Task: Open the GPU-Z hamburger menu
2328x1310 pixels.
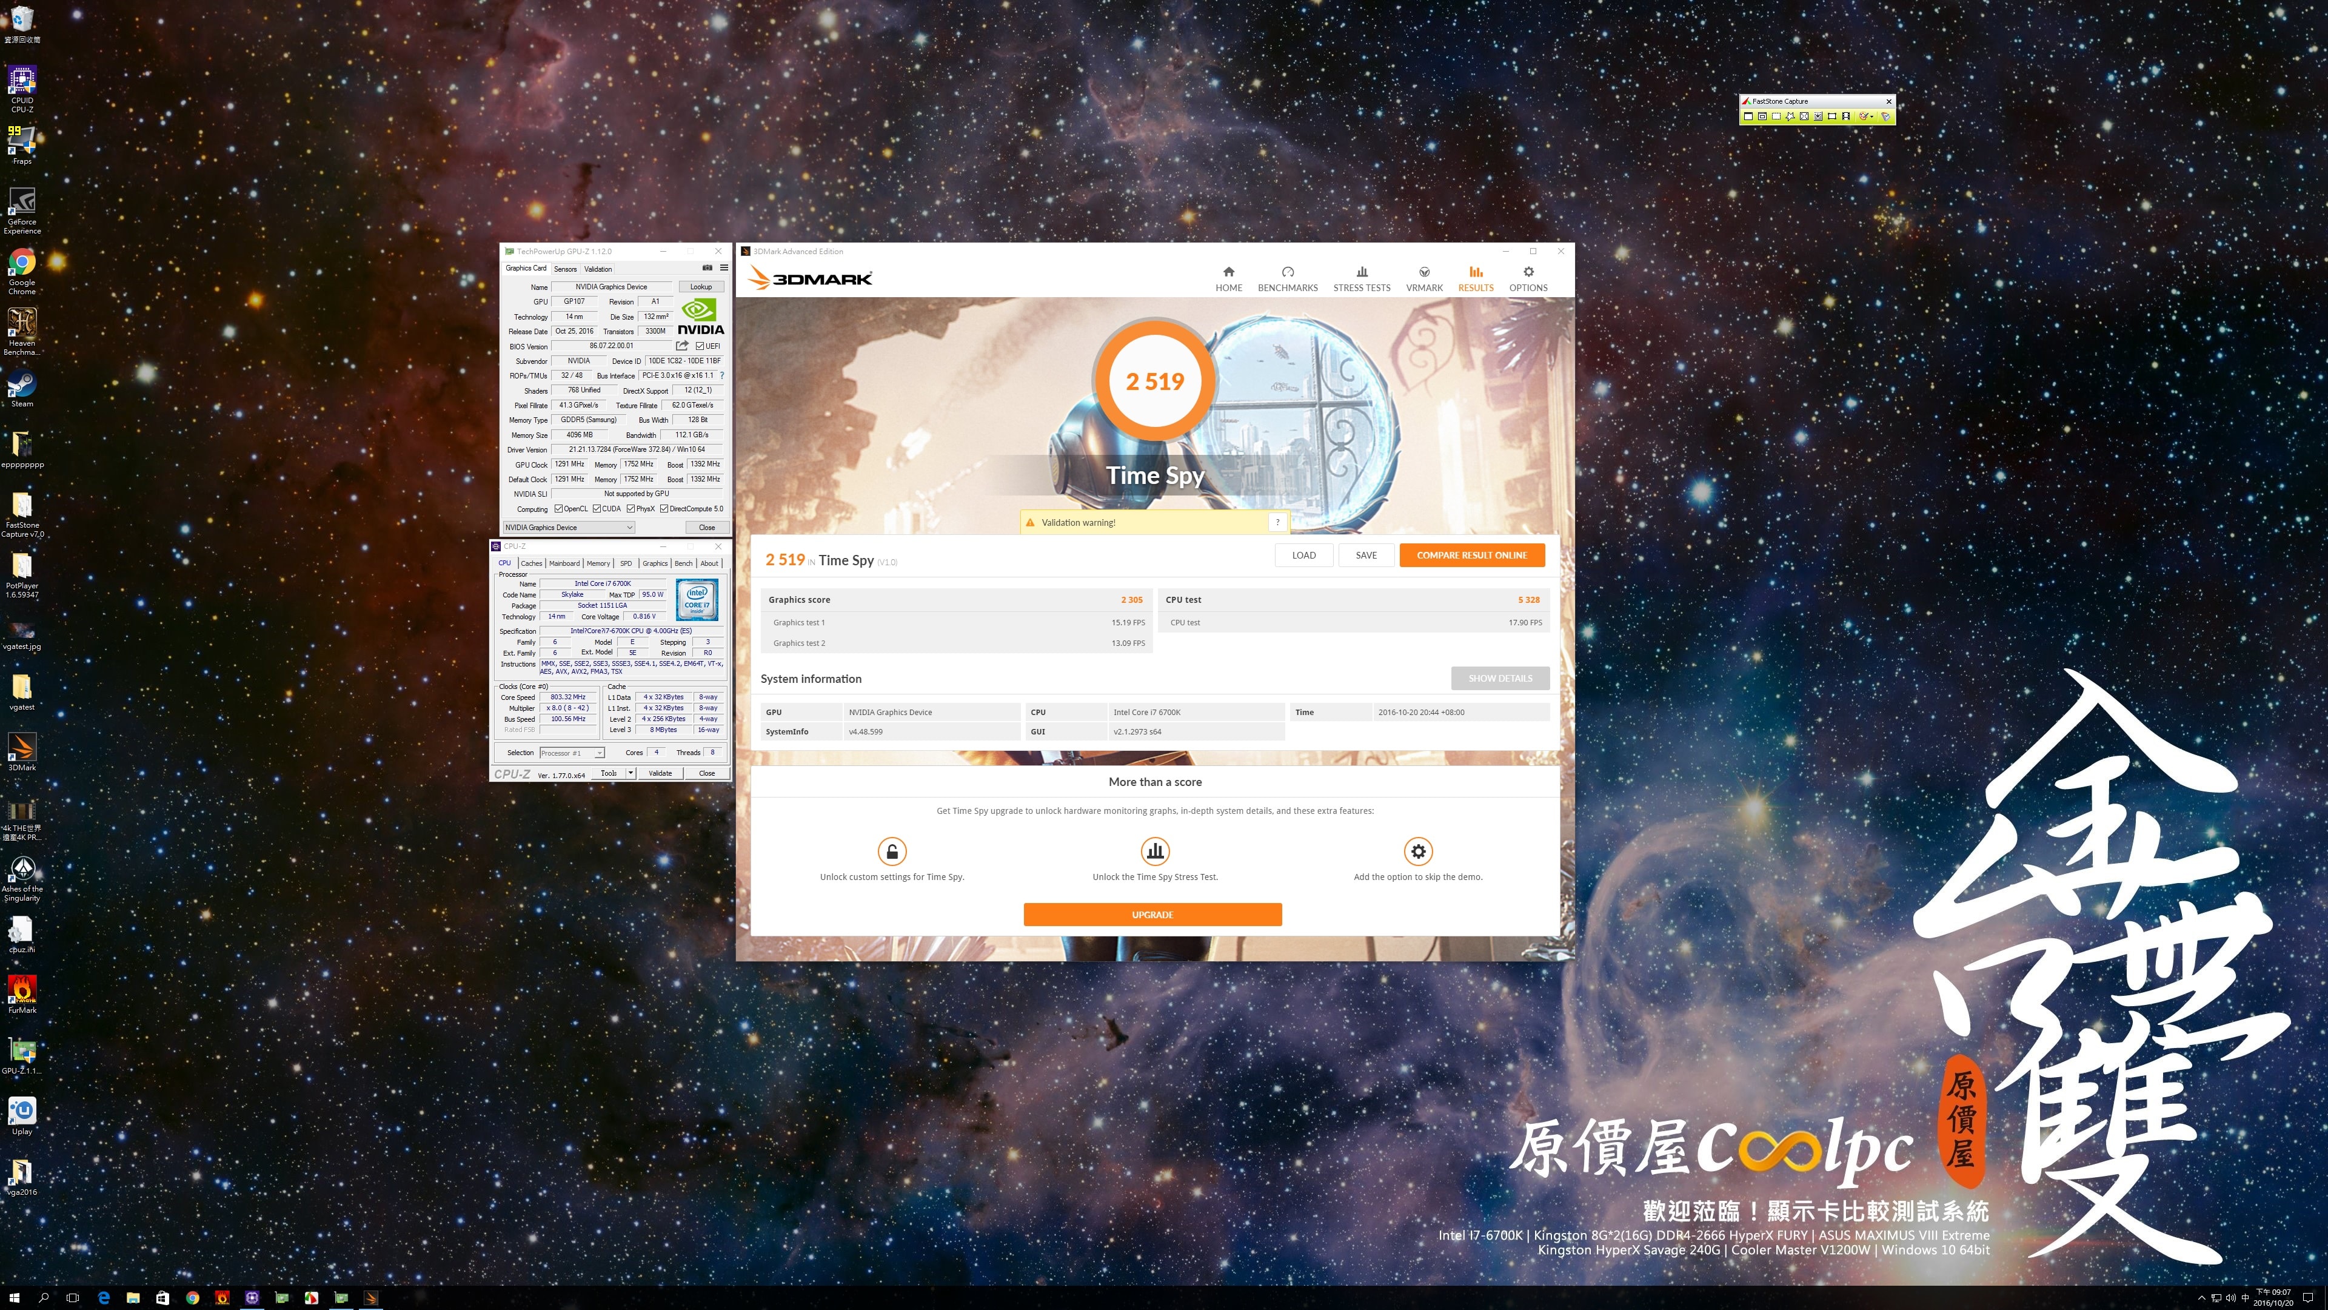Action: pyautogui.click(x=724, y=267)
